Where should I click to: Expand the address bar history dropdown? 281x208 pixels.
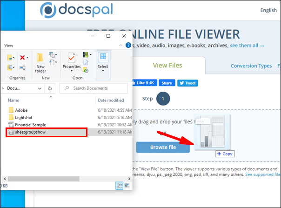click(x=40, y=88)
